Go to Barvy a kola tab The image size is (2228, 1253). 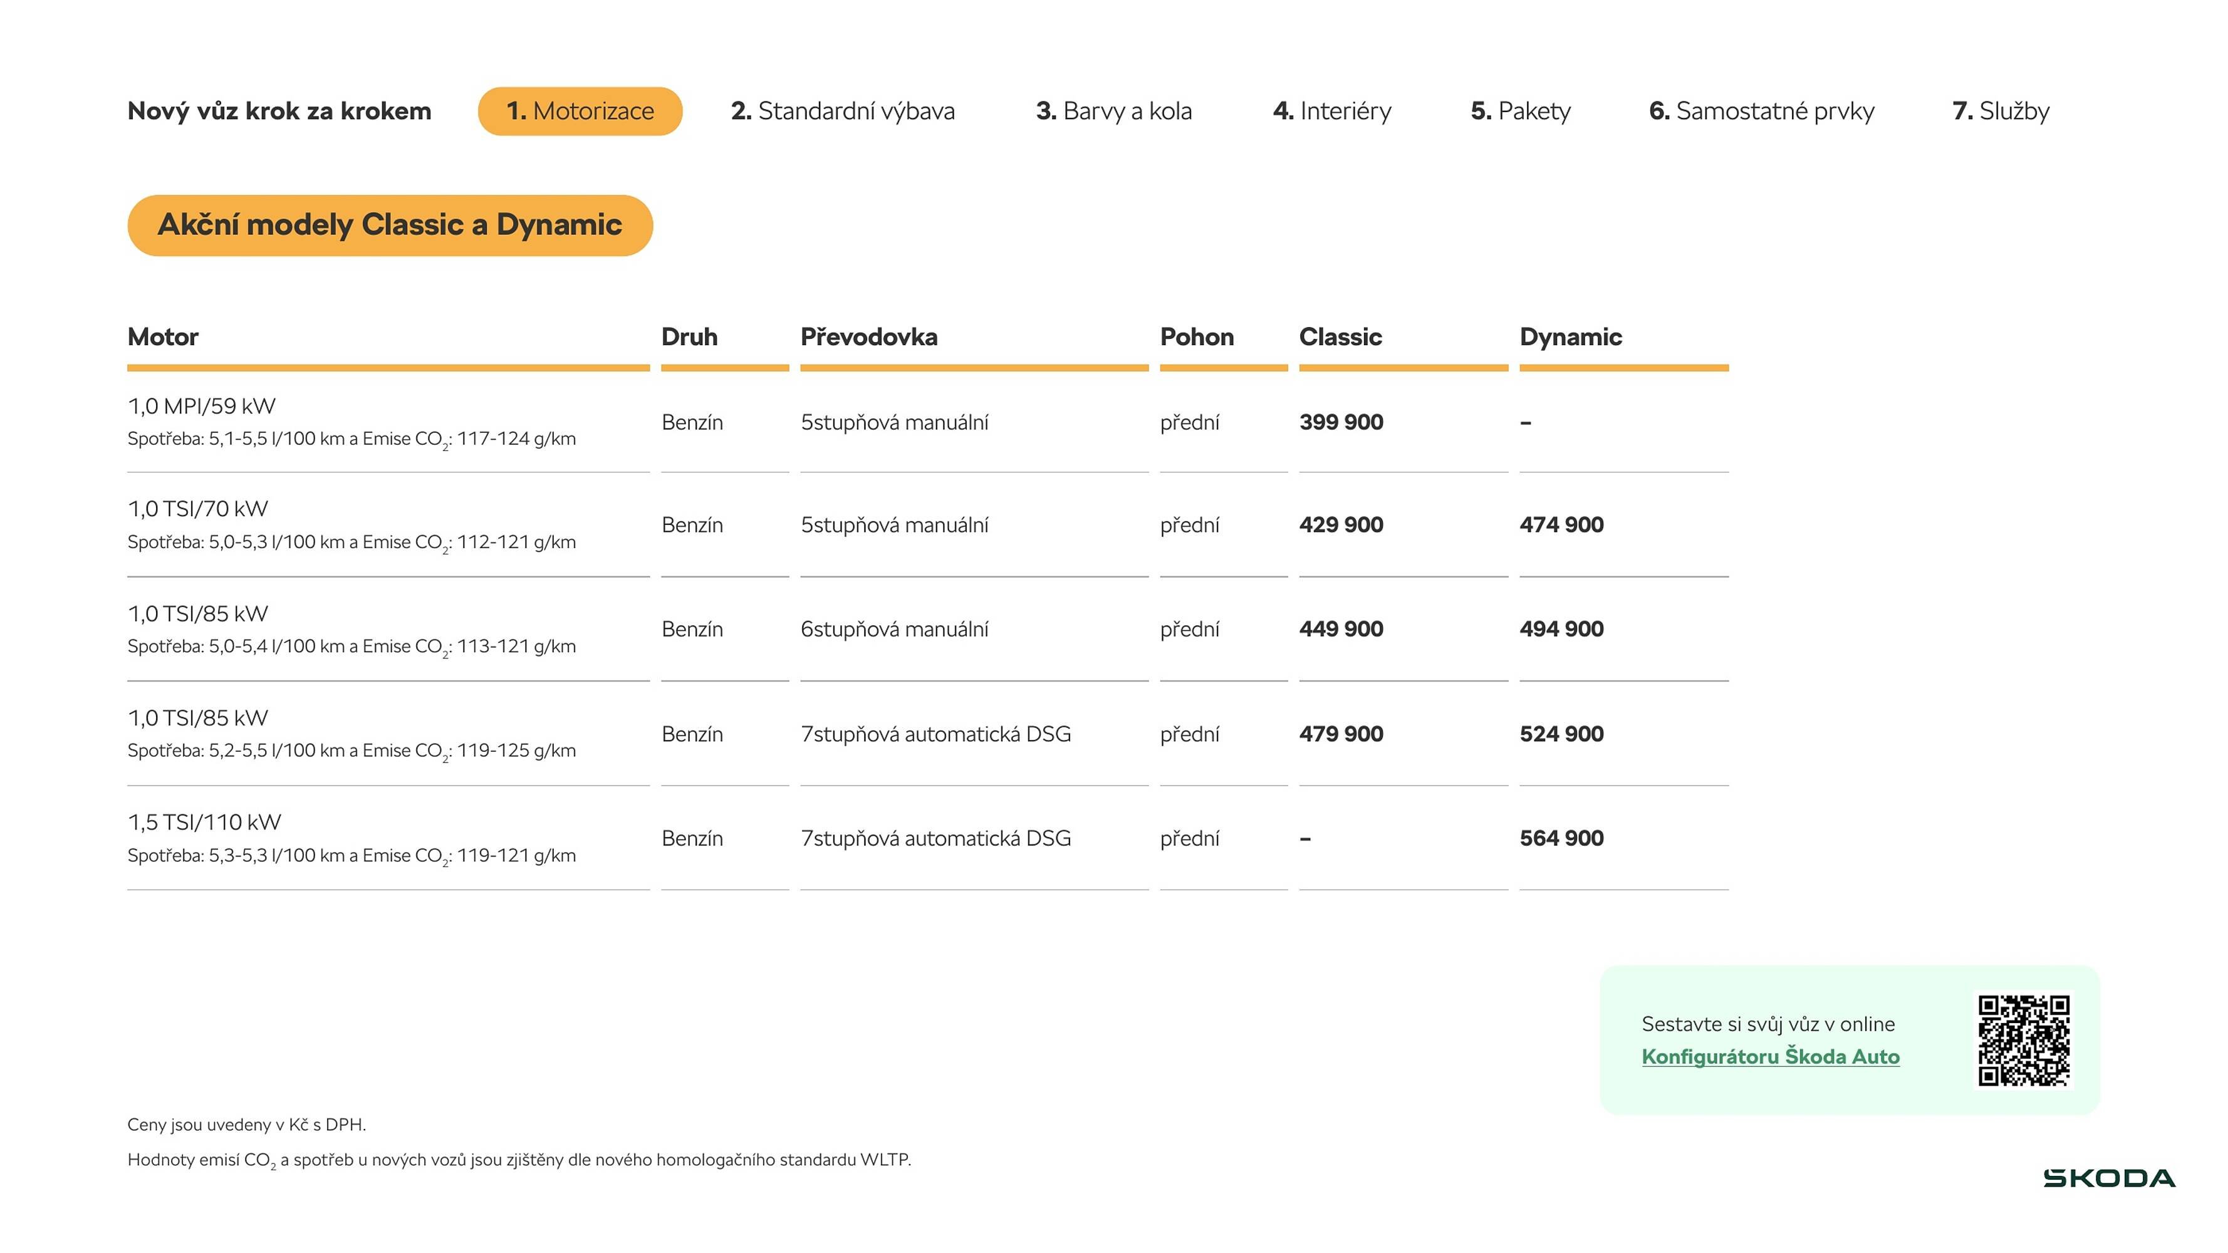pos(1113,111)
